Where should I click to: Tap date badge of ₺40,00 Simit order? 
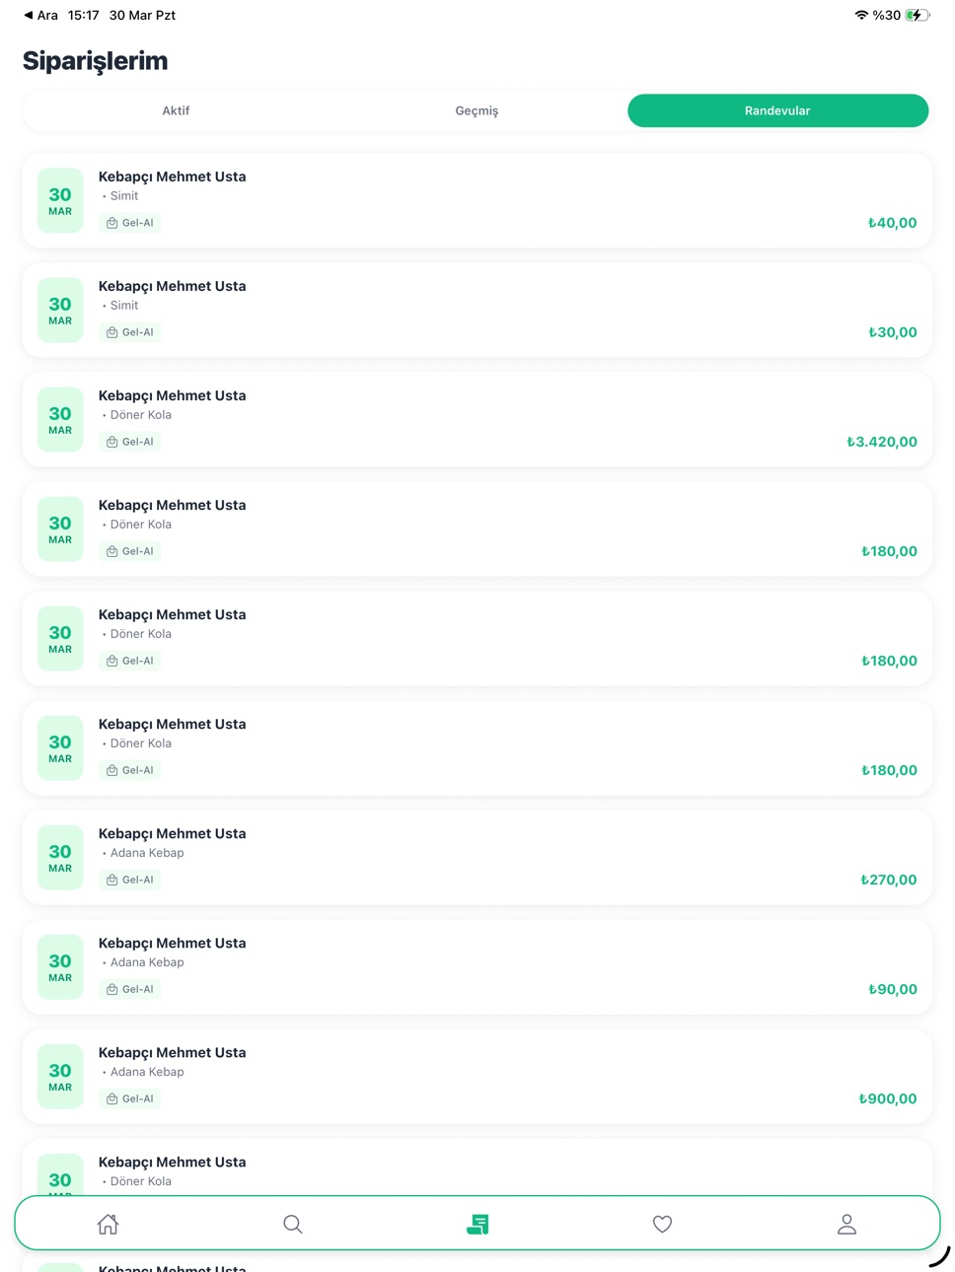(60, 200)
